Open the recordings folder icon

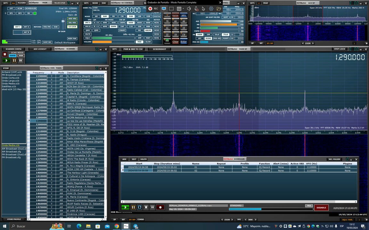pos(219,9)
